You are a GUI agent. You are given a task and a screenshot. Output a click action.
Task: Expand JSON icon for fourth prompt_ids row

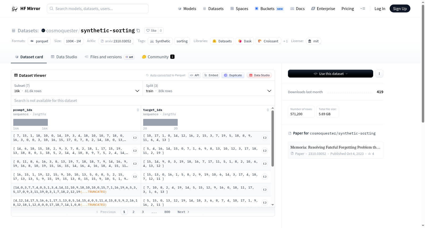tap(135, 177)
